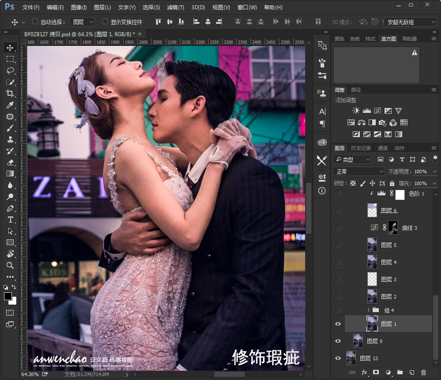Select the Move tool in the toolbar
The image size is (441, 380).
pyautogui.click(x=10, y=48)
